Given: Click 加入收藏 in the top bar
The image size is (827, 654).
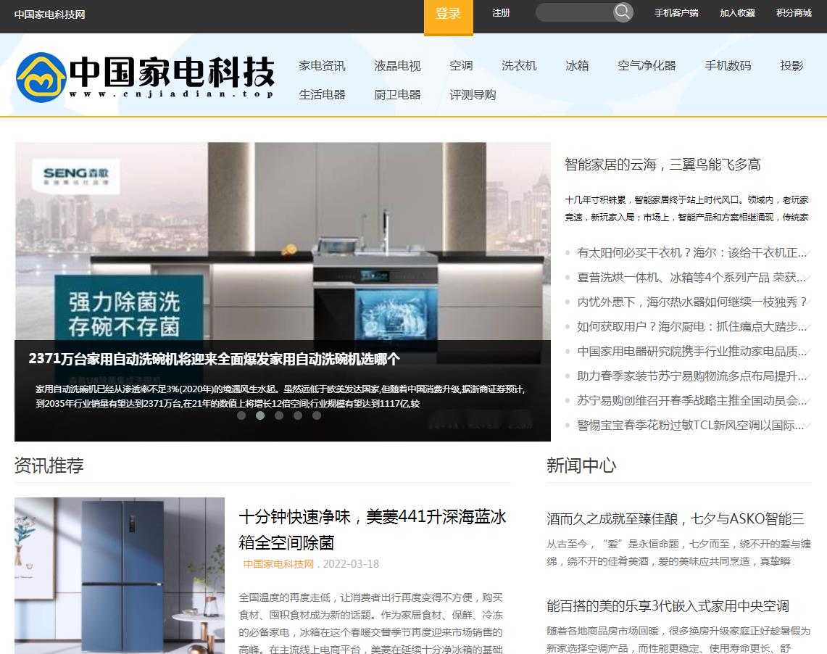Looking at the screenshot, I should [737, 12].
